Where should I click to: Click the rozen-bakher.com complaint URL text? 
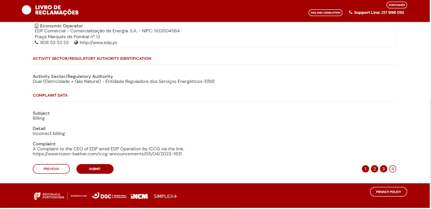pos(107,154)
